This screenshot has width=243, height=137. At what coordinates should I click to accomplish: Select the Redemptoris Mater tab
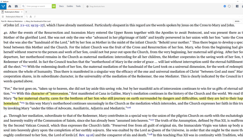[x=12, y=12]
